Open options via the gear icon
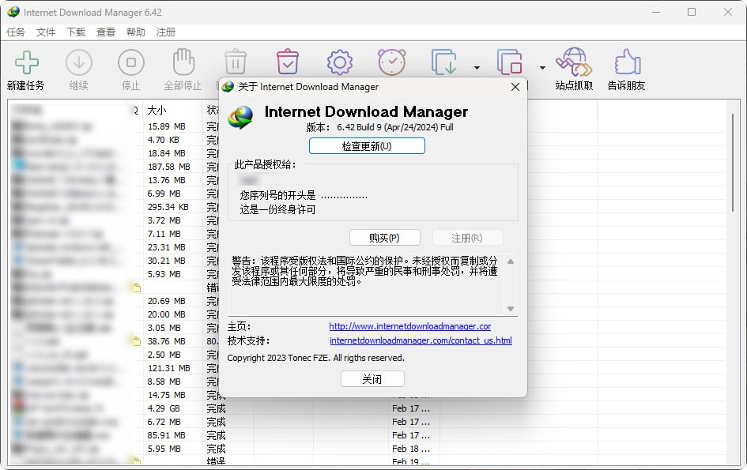Image resolution: width=747 pixels, height=470 pixels. (x=339, y=62)
